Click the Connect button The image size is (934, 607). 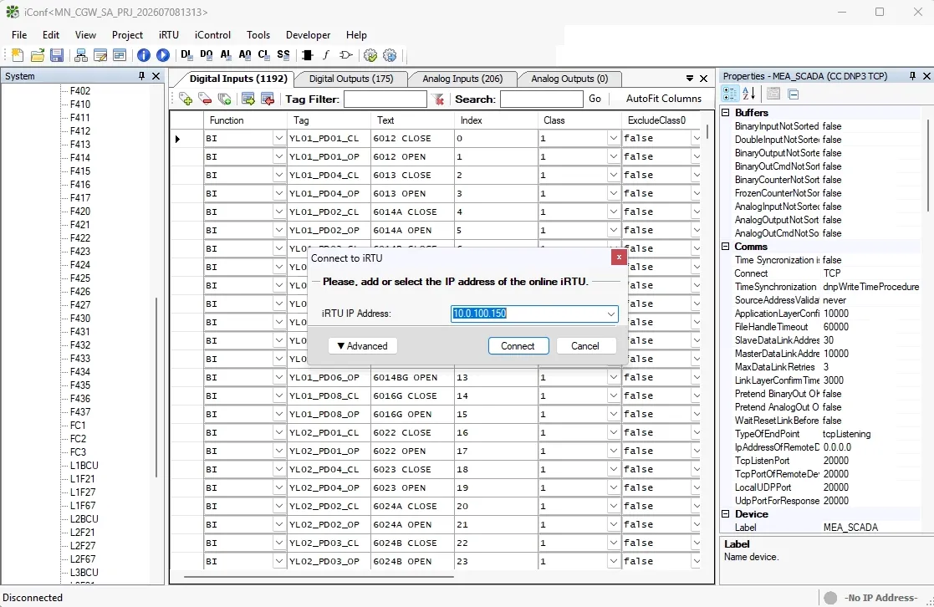tap(518, 346)
